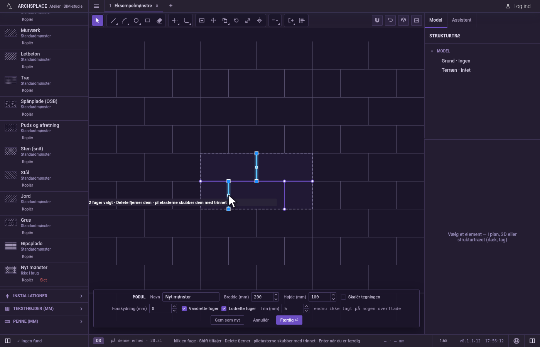Select the rectangle drawing tool
Viewport: 540px width, 347px height.
coord(148,20)
